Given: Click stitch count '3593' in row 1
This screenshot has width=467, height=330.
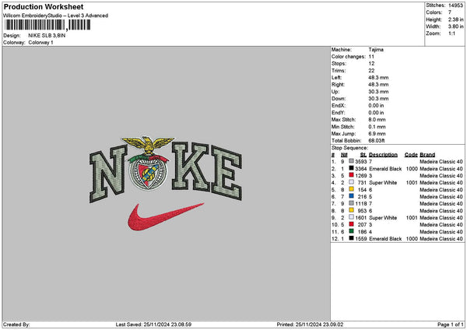Looking at the screenshot, I should (361, 162).
